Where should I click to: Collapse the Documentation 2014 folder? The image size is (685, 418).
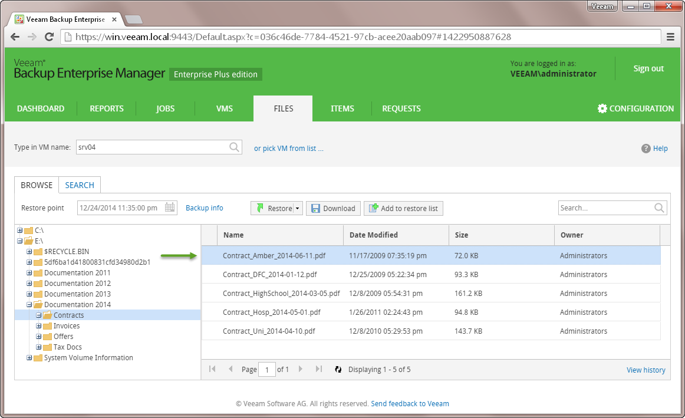click(x=29, y=305)
